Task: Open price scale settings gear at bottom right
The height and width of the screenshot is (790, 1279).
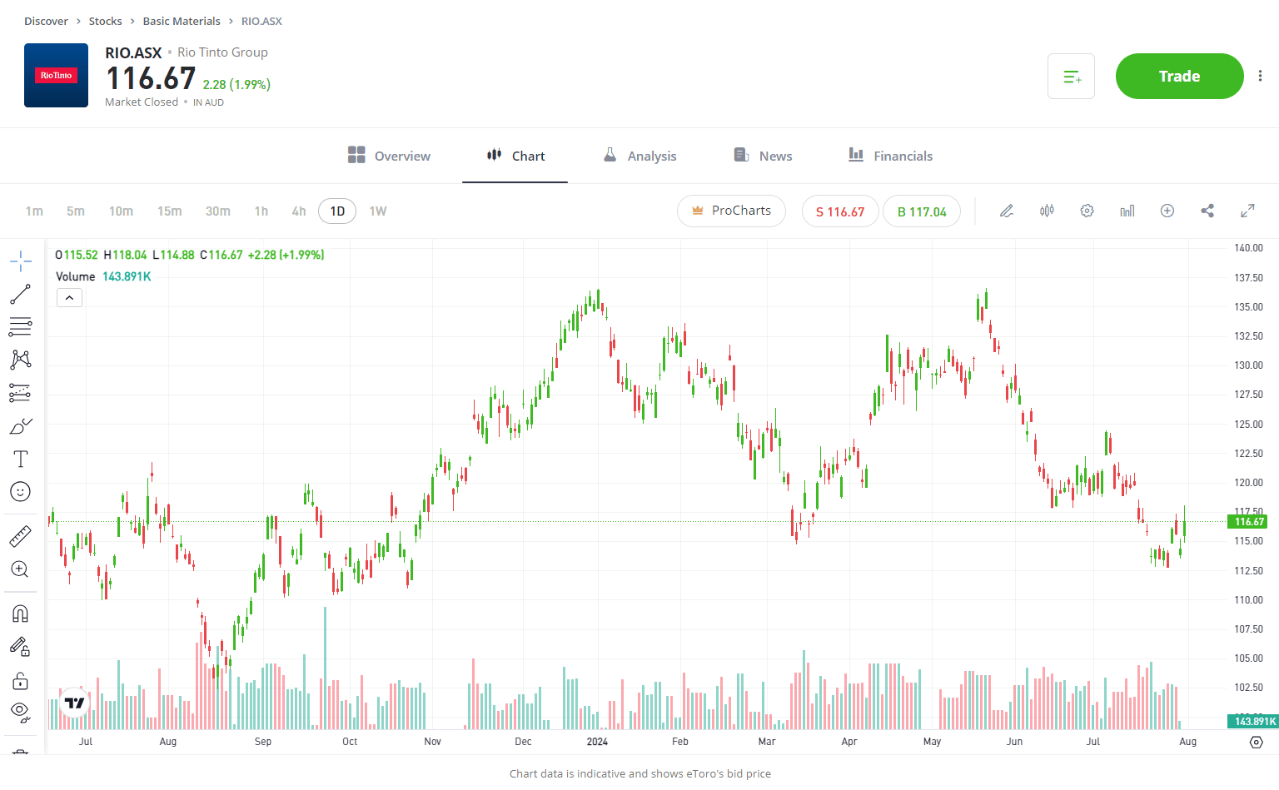Action: (x=1257, y=742)
